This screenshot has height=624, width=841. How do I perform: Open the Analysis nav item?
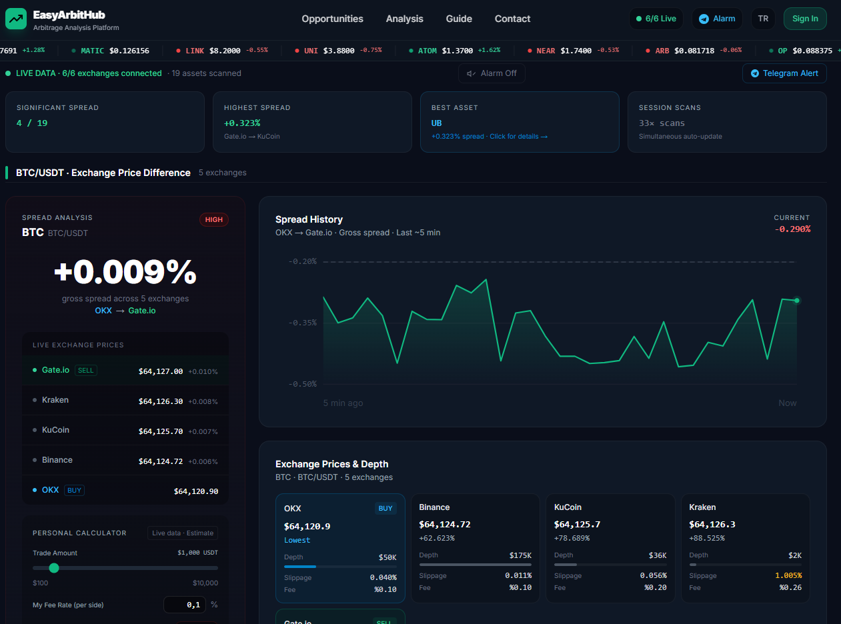pos(405,19)
